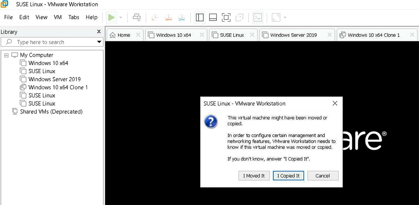Open the Snapshot Manager

[182, 17]
